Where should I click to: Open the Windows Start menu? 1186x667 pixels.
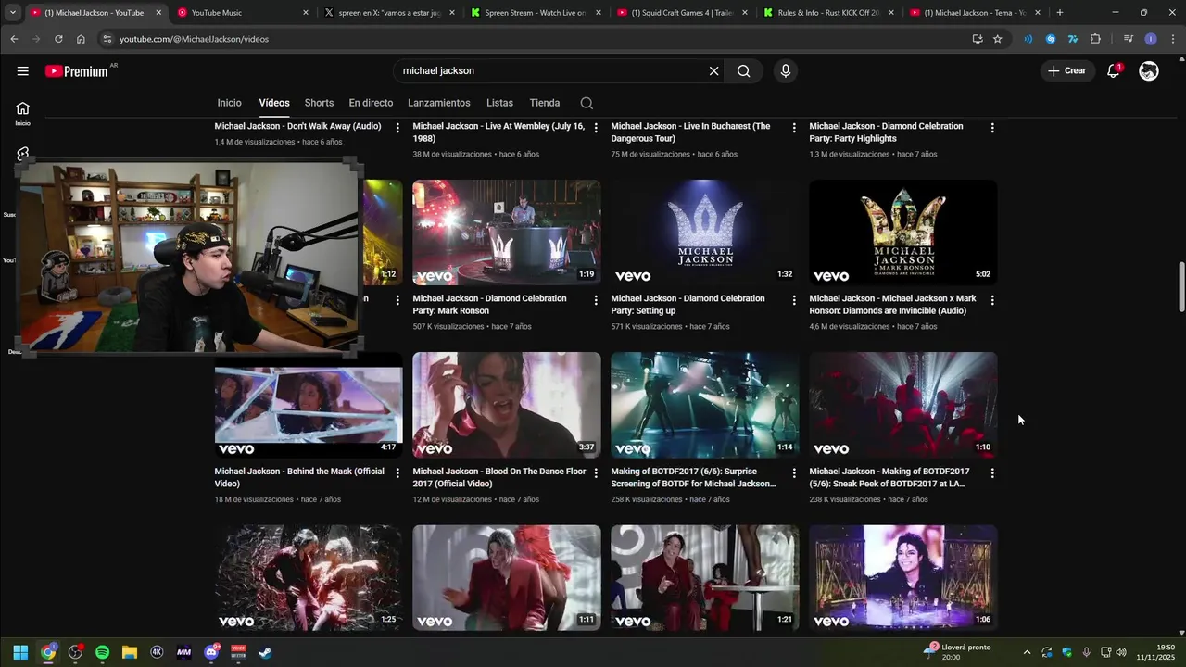pos(20,652)
